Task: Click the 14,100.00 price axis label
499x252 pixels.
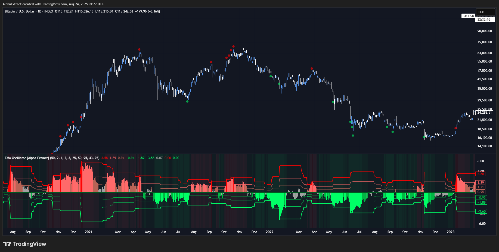Action: click(485, 146)
